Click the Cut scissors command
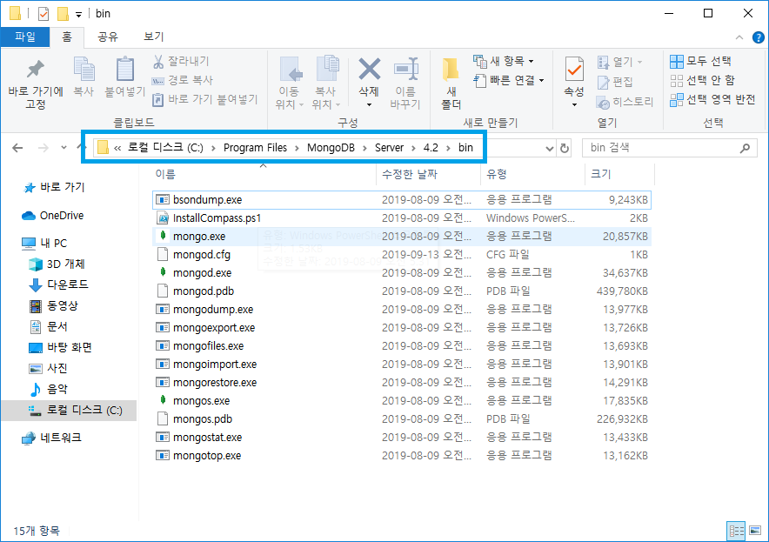 click(181, 61)
